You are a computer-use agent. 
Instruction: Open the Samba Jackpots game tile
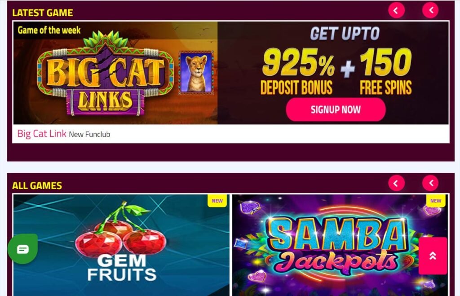(x=341, y=245)
